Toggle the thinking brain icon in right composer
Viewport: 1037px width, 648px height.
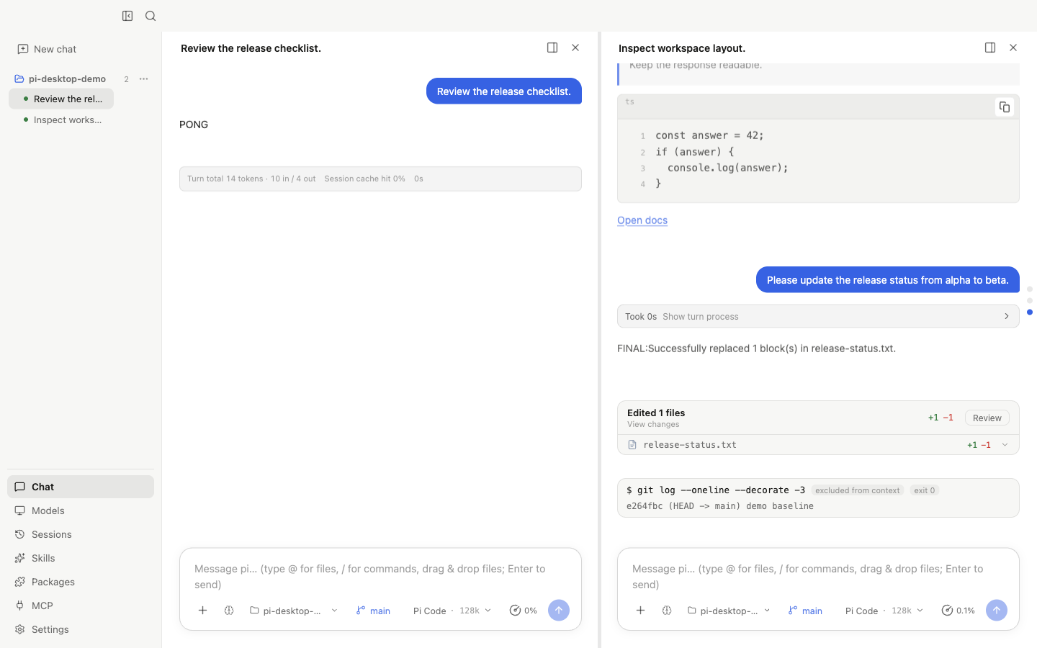coord(667,611)
